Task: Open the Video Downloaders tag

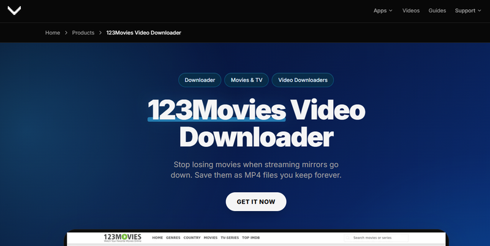Action: (303, 80)
